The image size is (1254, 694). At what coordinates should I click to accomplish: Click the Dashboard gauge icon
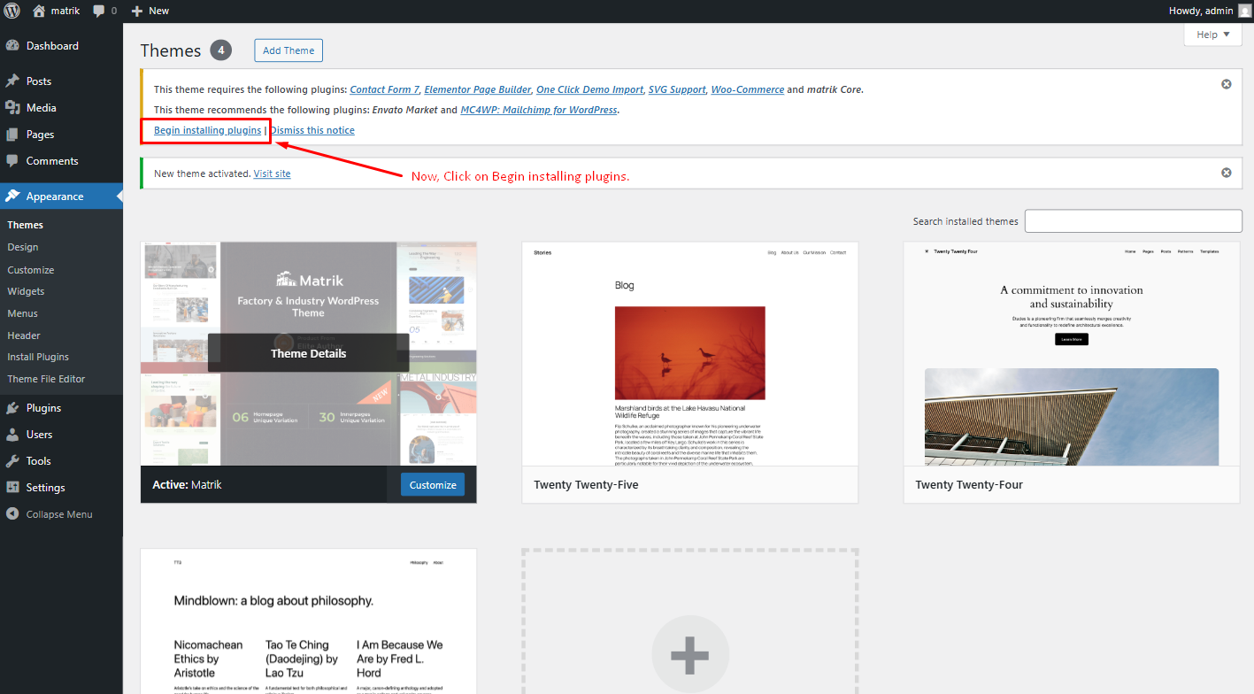(x=12, y=46)
